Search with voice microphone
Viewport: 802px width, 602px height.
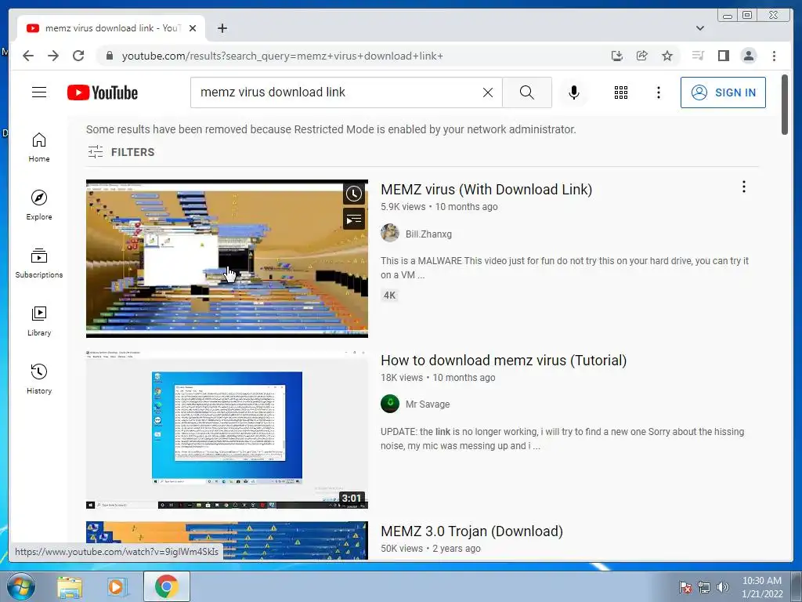[x=574, y=92]
